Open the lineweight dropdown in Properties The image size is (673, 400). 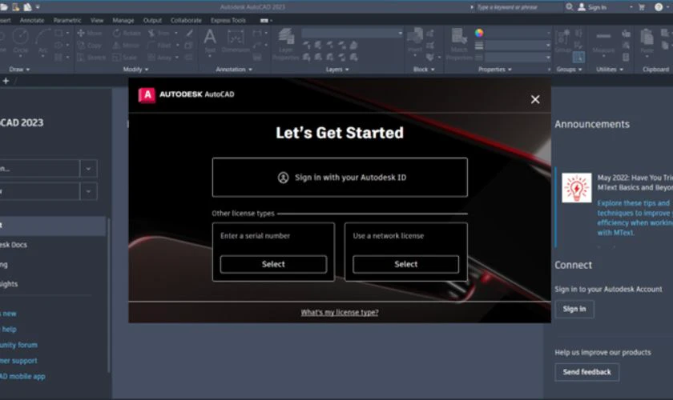pos(518,45)
